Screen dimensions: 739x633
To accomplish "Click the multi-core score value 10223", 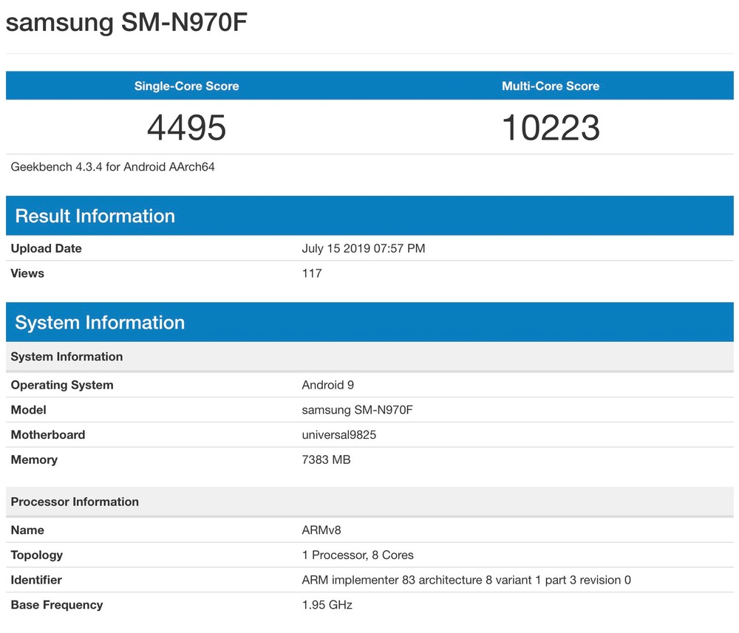I will pos(551,128).
